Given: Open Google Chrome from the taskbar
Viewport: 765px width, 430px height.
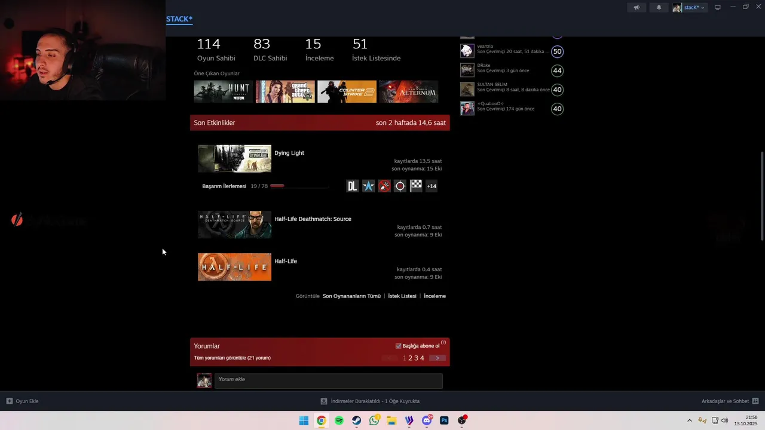Looking at the screenshot, I should [x=321, y=420].
